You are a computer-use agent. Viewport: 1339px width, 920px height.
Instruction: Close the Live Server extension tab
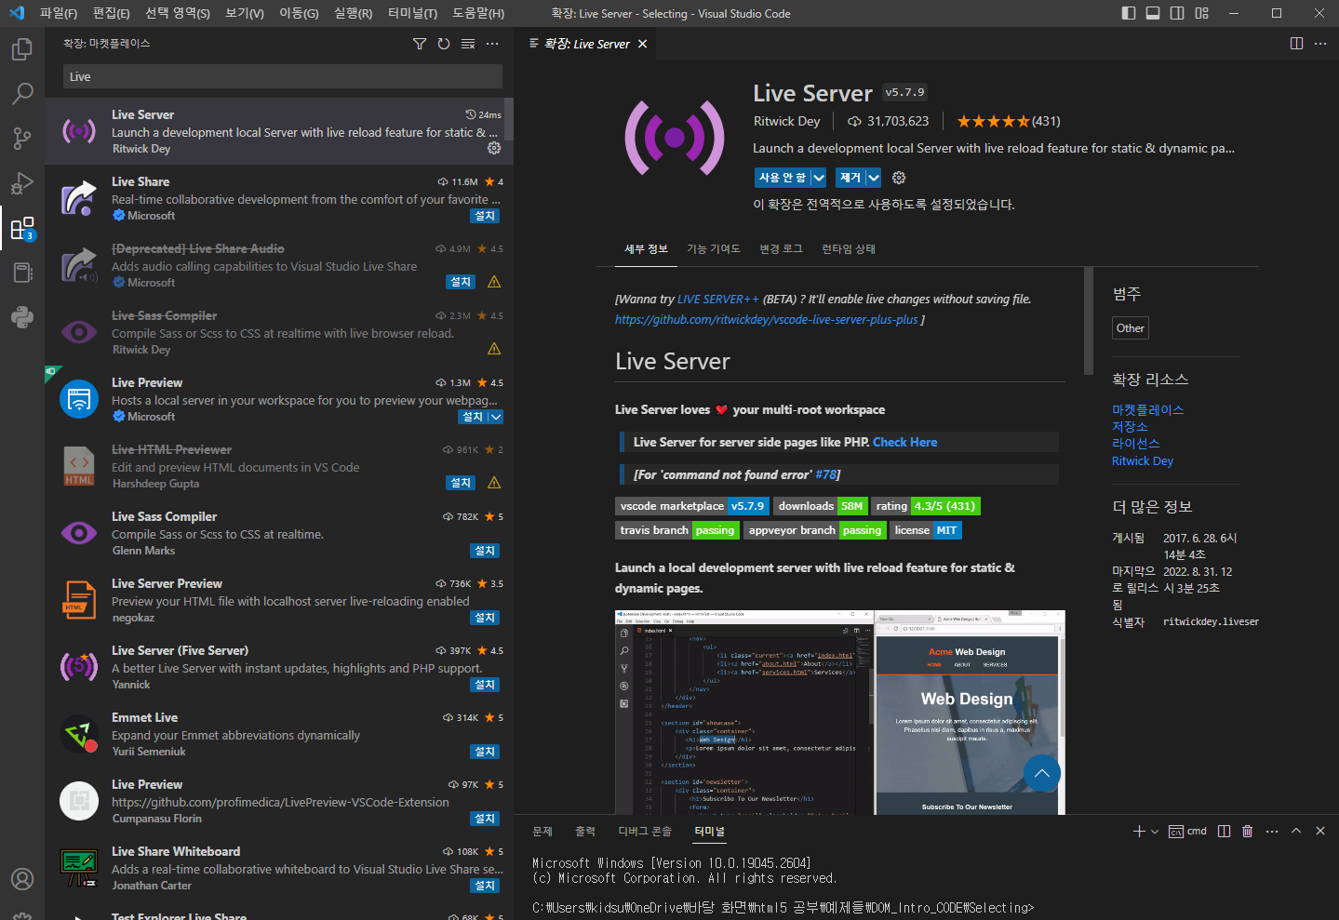coord(642,44)
